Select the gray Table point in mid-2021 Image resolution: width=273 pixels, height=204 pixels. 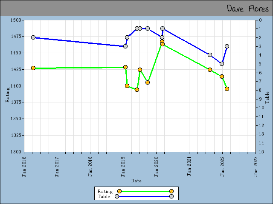tap(210, 55)
